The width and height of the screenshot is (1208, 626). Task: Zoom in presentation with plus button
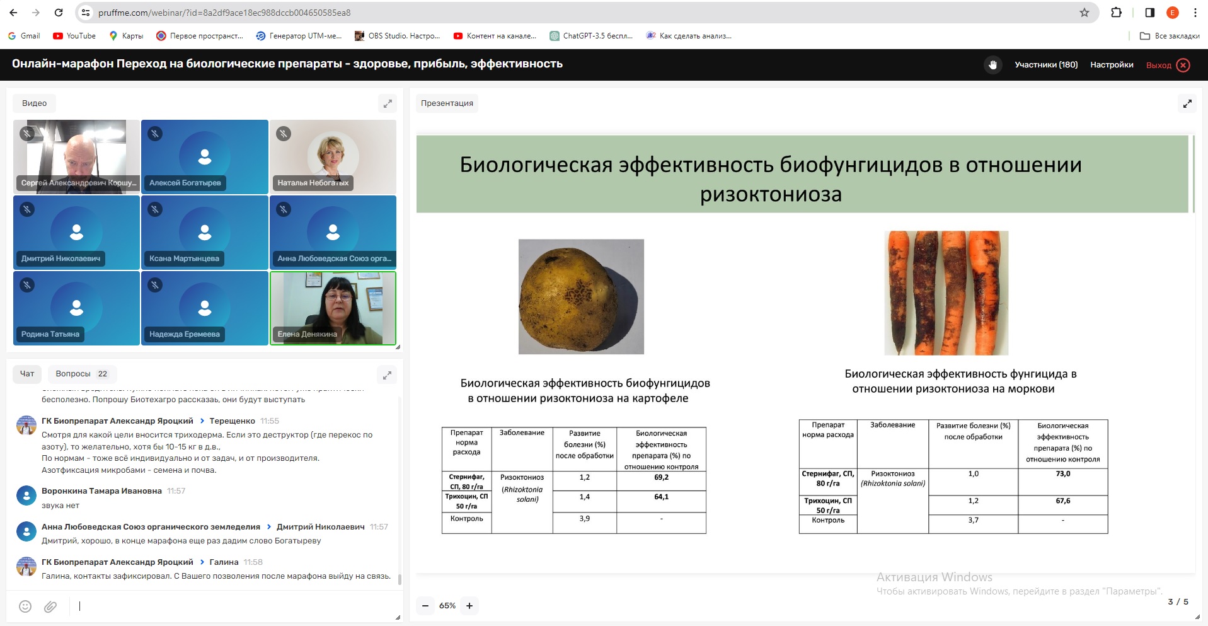[469, 606]
